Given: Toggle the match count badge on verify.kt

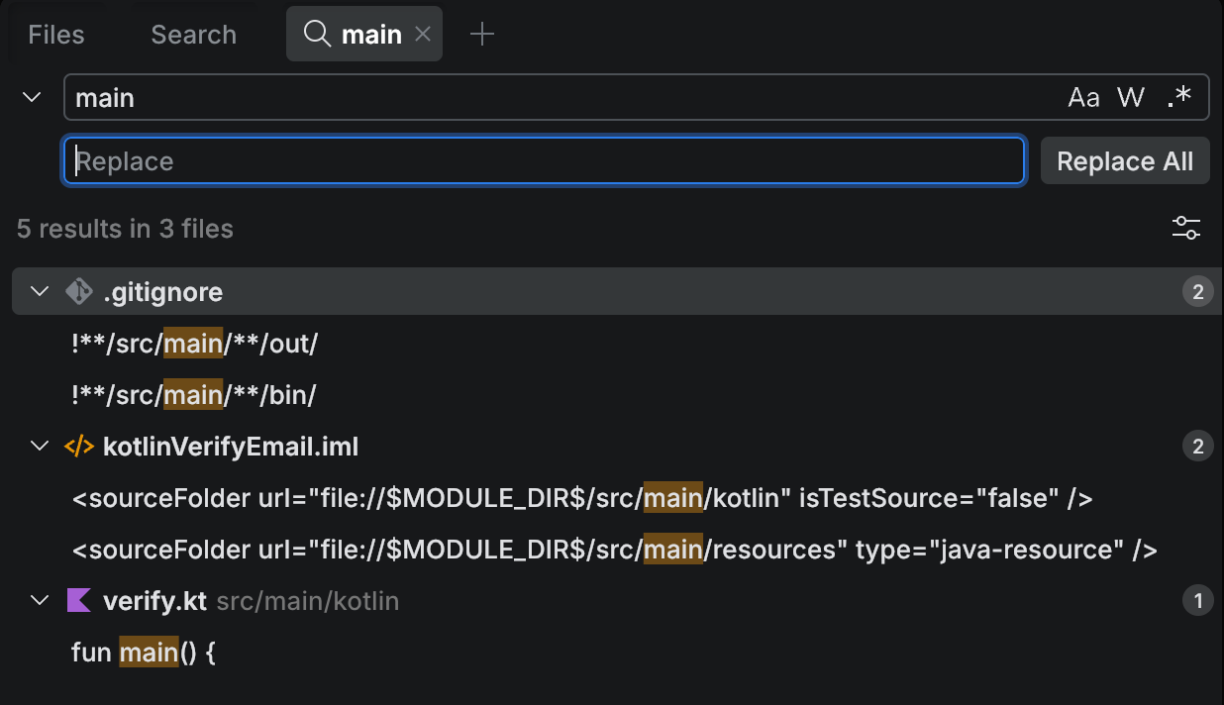Looking at the screenshot, I should pos(1197,600).
